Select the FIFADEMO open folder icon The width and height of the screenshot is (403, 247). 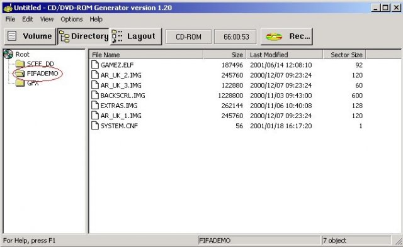20,74
